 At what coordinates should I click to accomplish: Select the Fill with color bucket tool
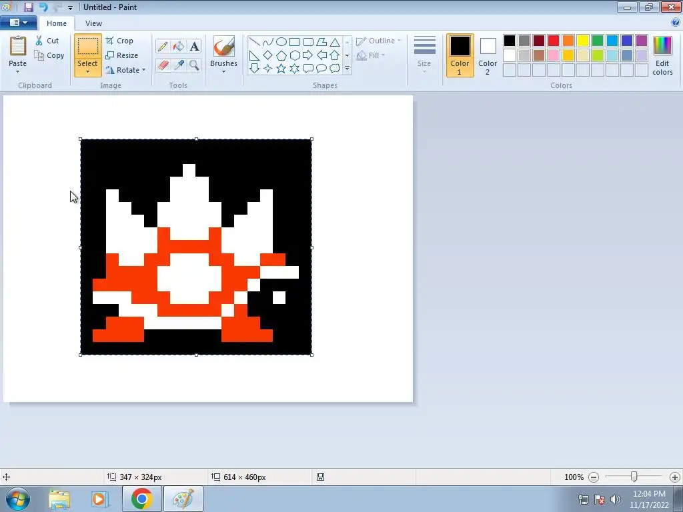179,47
